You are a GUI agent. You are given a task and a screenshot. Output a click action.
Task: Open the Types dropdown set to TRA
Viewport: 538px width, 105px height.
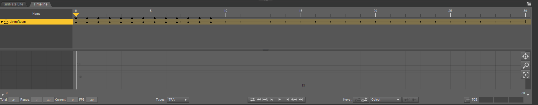tap(178, 100)
